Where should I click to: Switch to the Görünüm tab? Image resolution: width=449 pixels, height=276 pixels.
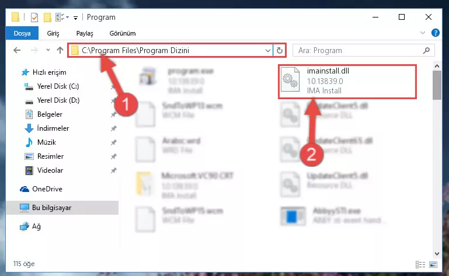pyautogui.click(x=123, y=33)
